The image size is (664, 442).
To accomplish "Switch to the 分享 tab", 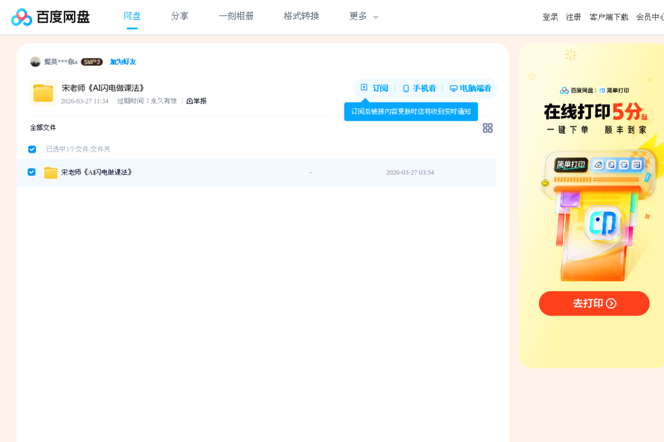I will 179,16.
